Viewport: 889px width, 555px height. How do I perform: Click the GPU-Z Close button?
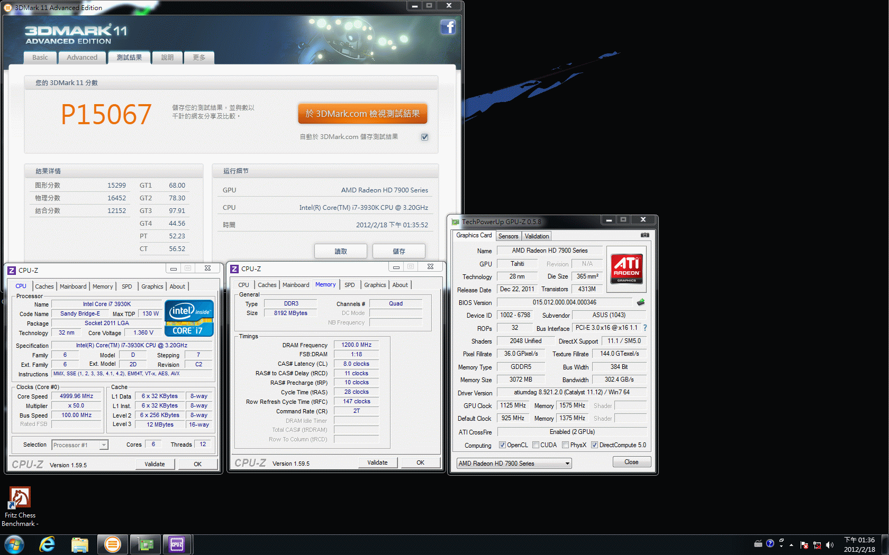(631, 462)
